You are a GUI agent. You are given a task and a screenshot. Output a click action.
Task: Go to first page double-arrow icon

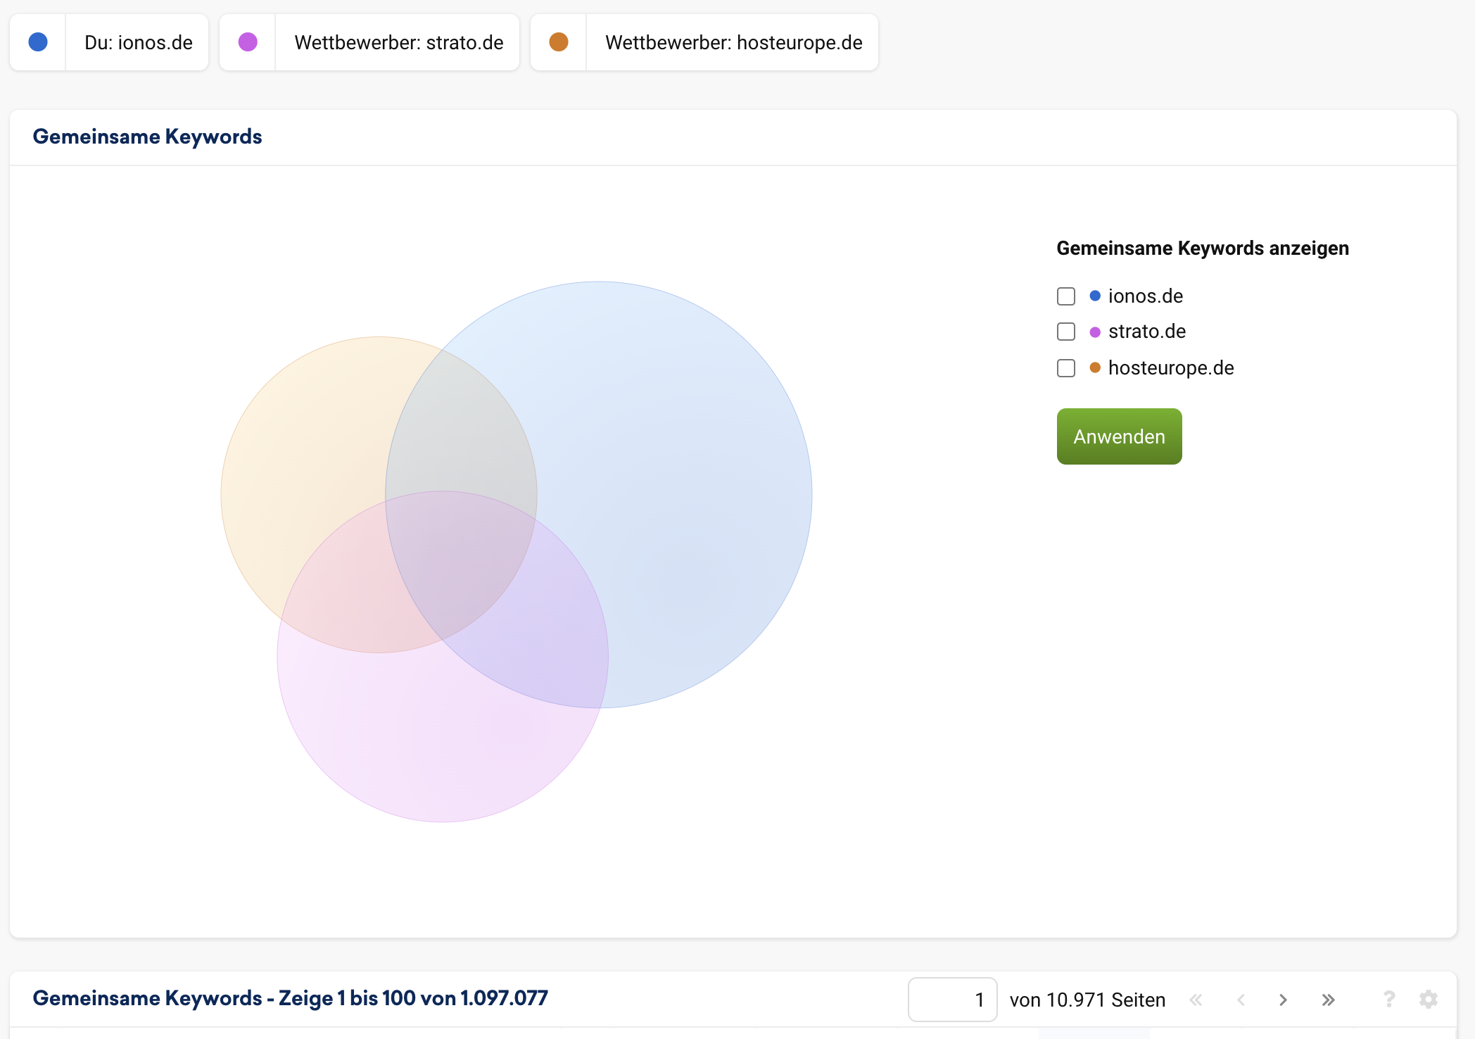(x=1196, y=1000)
